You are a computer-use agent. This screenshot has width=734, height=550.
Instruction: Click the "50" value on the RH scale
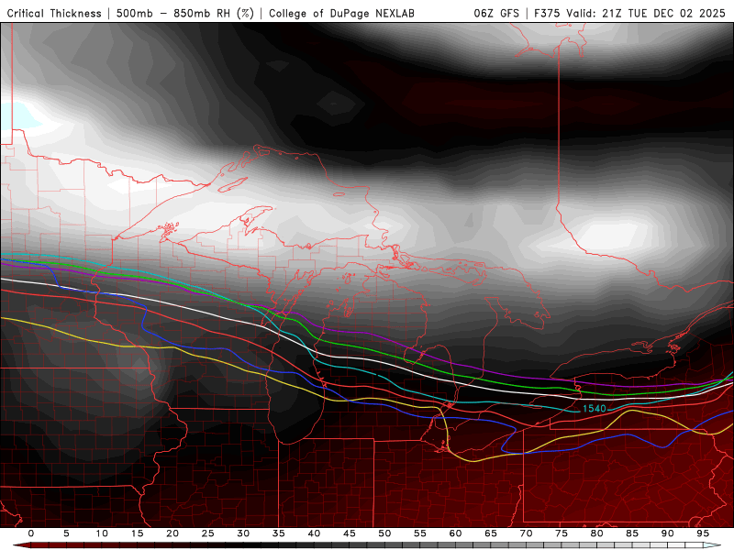coord(384,533)
